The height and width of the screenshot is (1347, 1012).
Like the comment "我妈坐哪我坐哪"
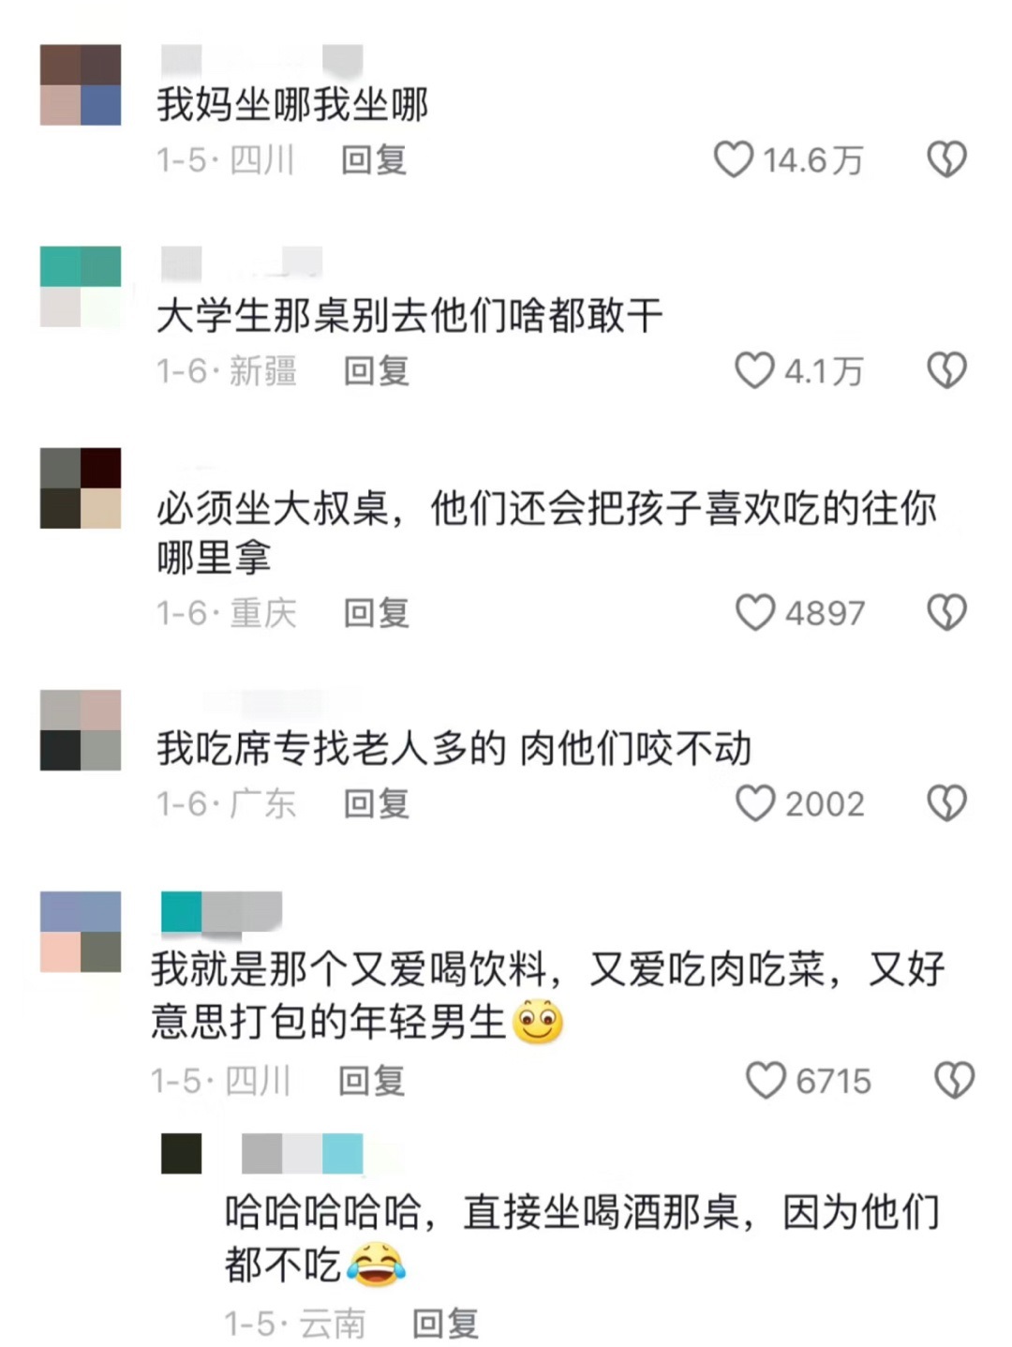point(734,159)
